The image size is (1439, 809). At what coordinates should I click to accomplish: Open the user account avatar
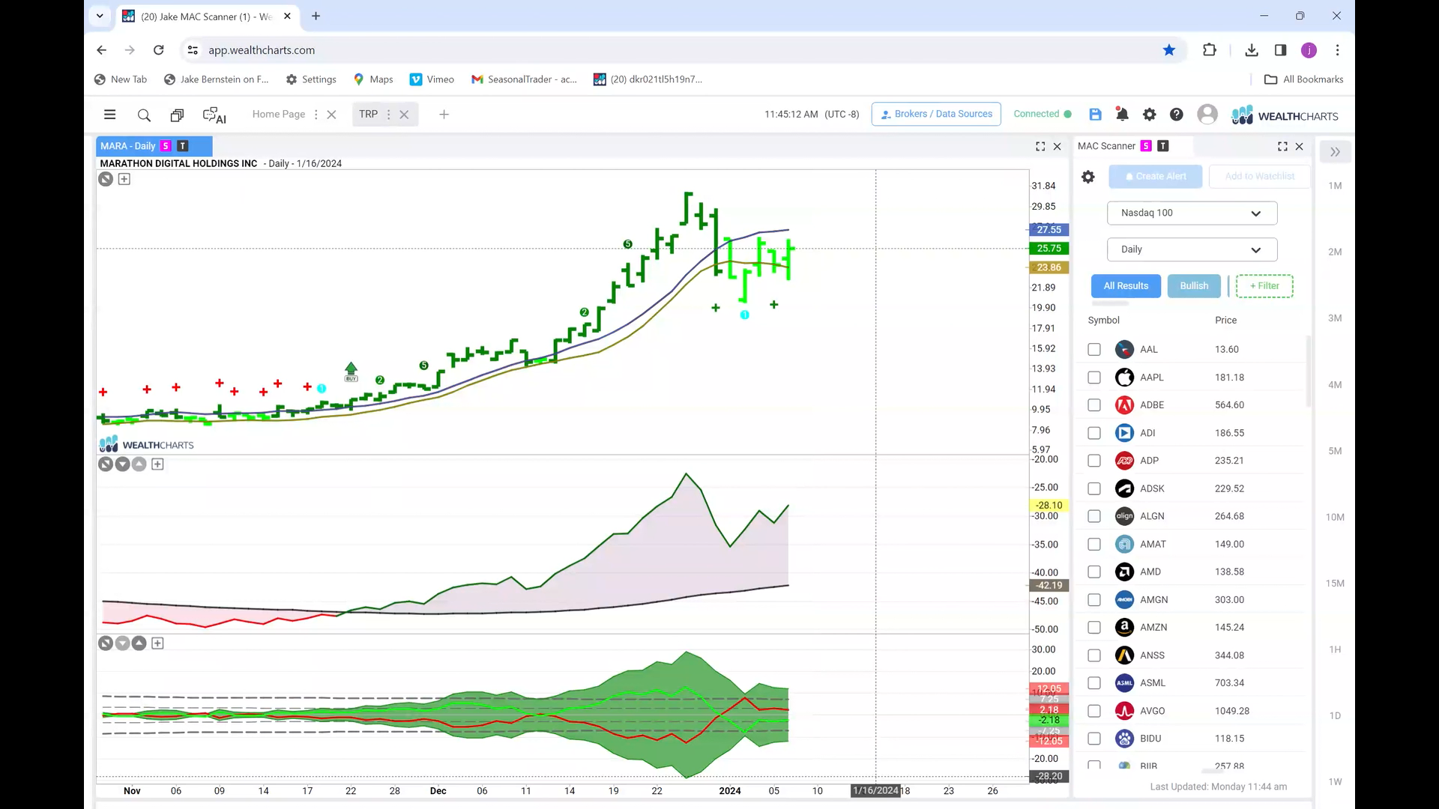tap(1207, 114)
